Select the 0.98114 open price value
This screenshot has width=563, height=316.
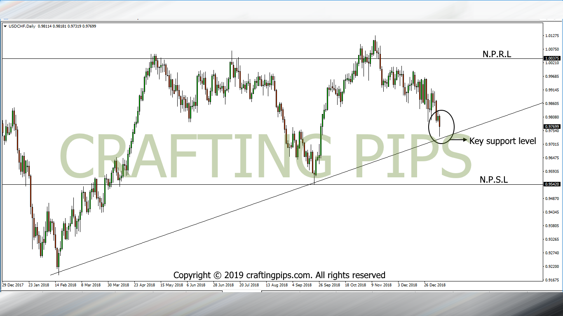pyautogui.click(x=44, y=26)
